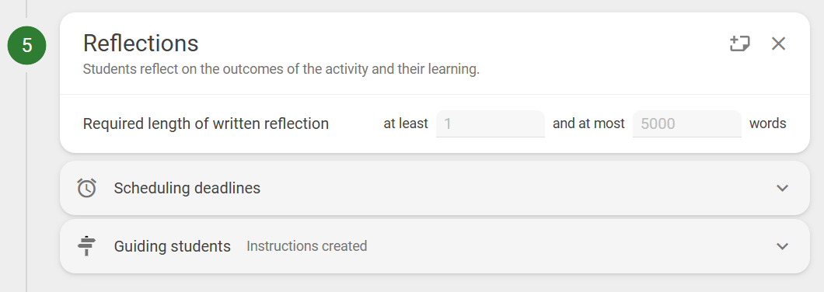
Task: Click the vertical timeline line below step 5
Action: [x=26, y=179]
